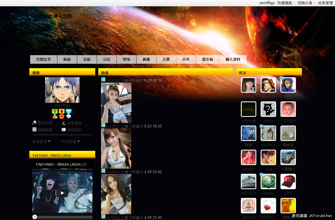Open the second uploaded photo dated 6-23 16:55

pos(116,148)
